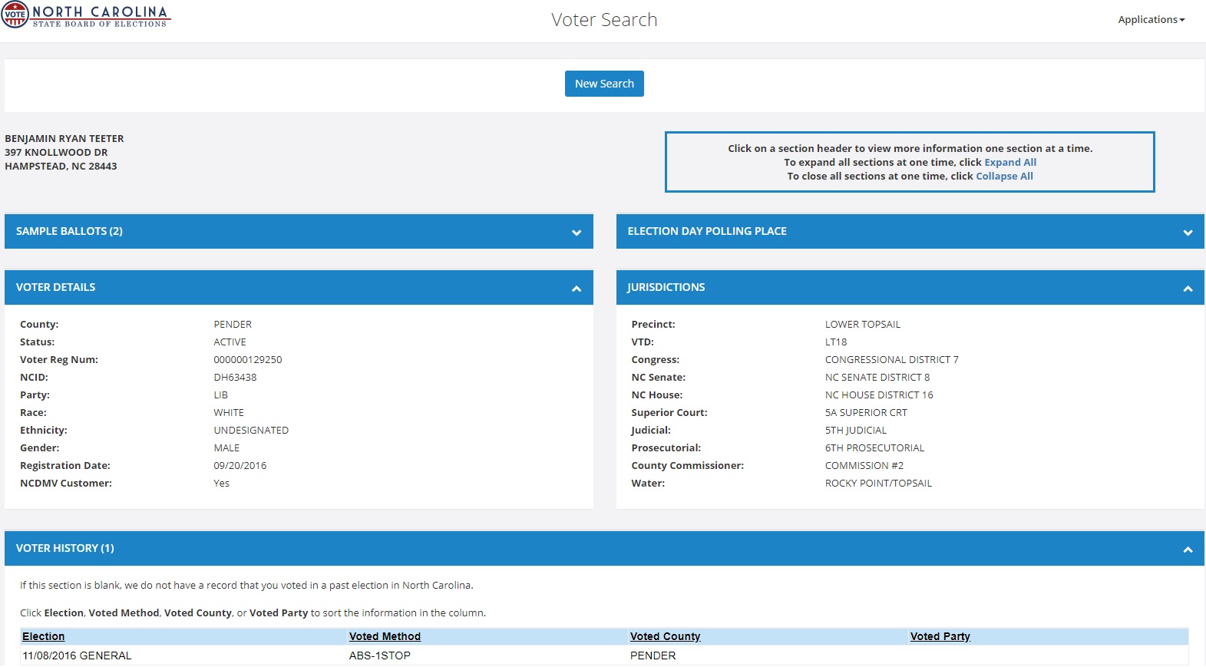Image resolution: width=1206 pixels, height=667 pixels.
Task: Click the Collapse All link
Action: pos(1004,176)
